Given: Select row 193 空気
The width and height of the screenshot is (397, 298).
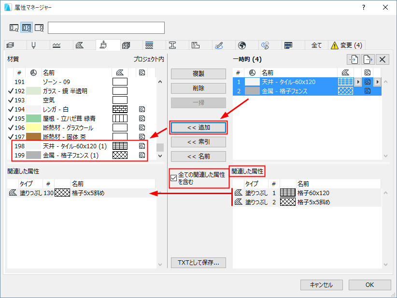Looking at the screenshot, I should tap(82, 100).
